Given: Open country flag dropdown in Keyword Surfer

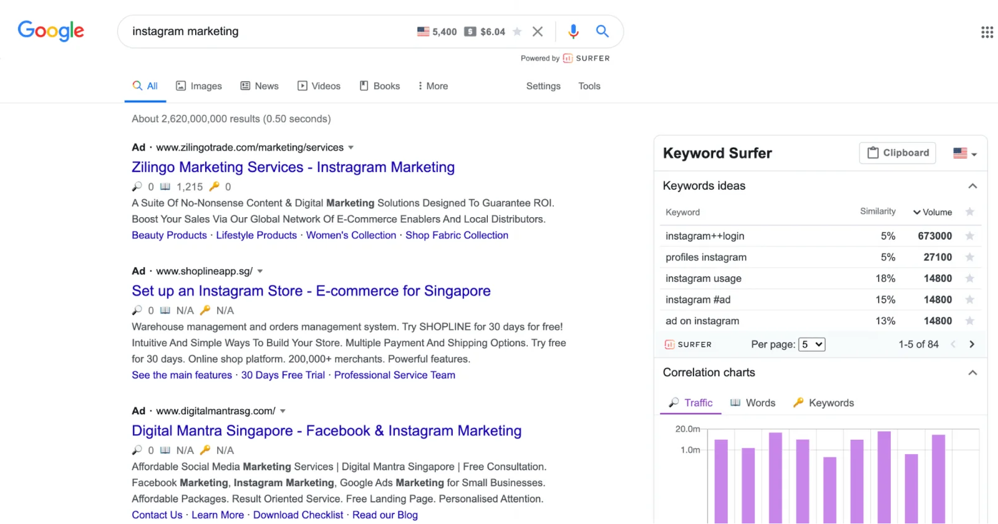Looking at the screenshot, I should 965,153.
